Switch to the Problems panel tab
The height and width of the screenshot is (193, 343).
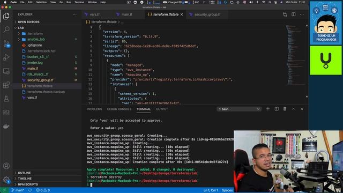[94, 109]
